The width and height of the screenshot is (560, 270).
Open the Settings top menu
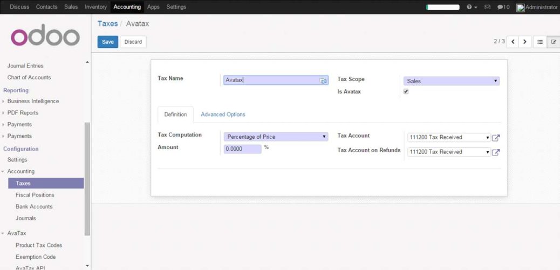click(x=176, y=7)
